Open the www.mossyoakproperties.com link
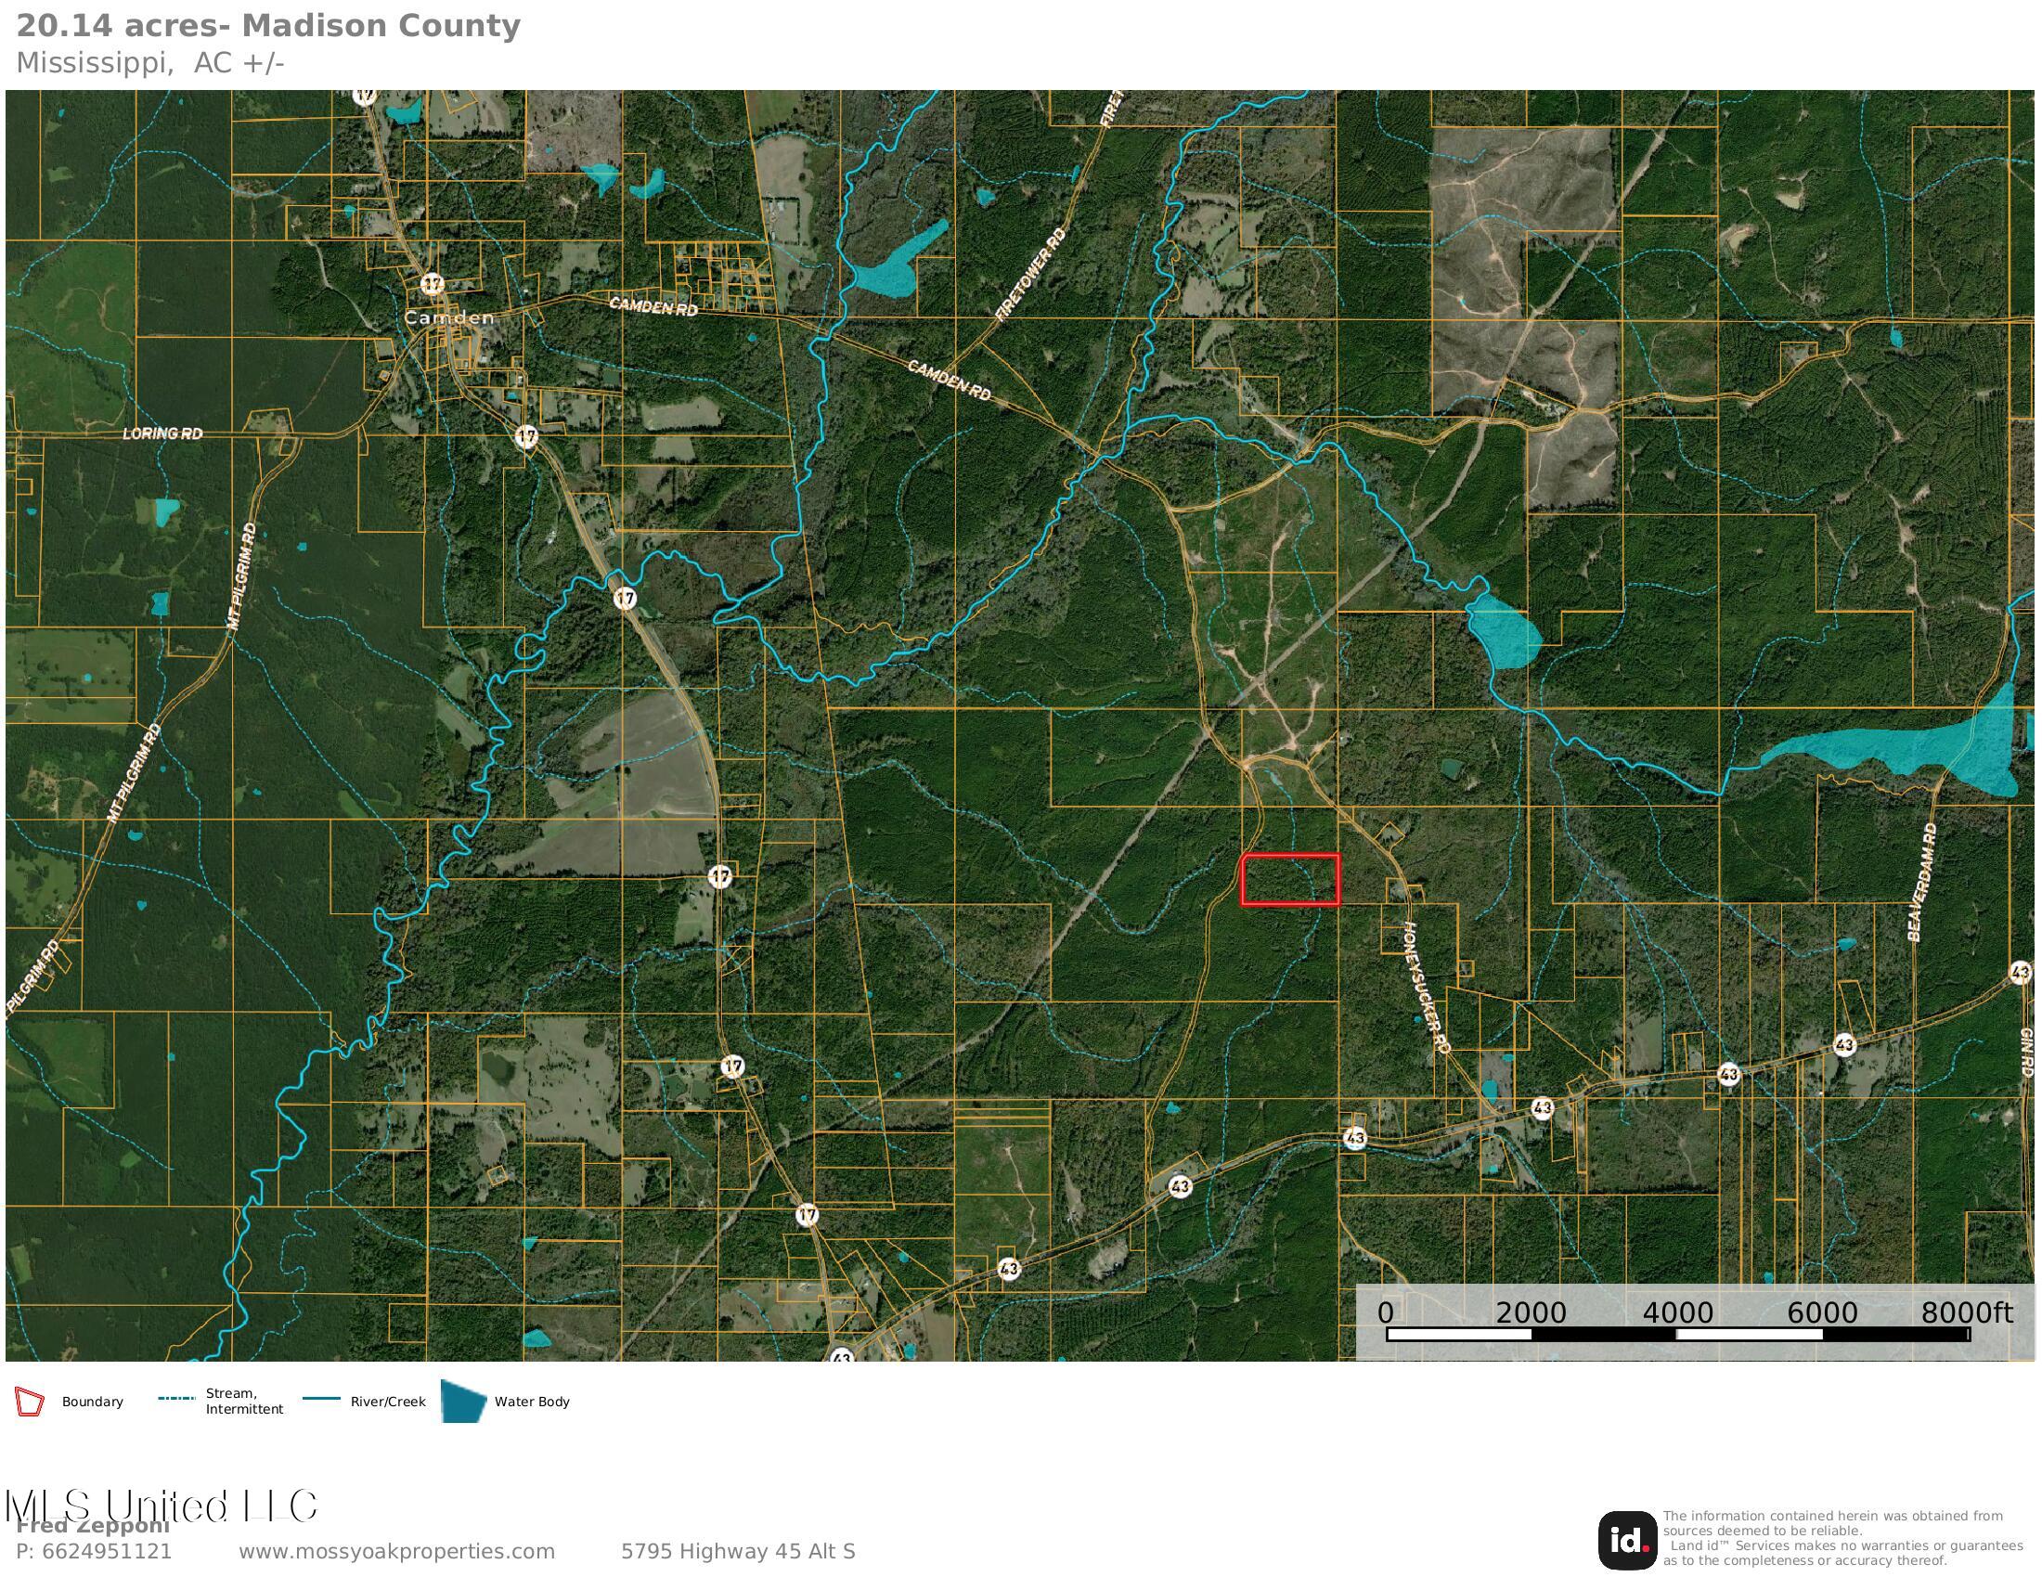 click(396, 1552)
